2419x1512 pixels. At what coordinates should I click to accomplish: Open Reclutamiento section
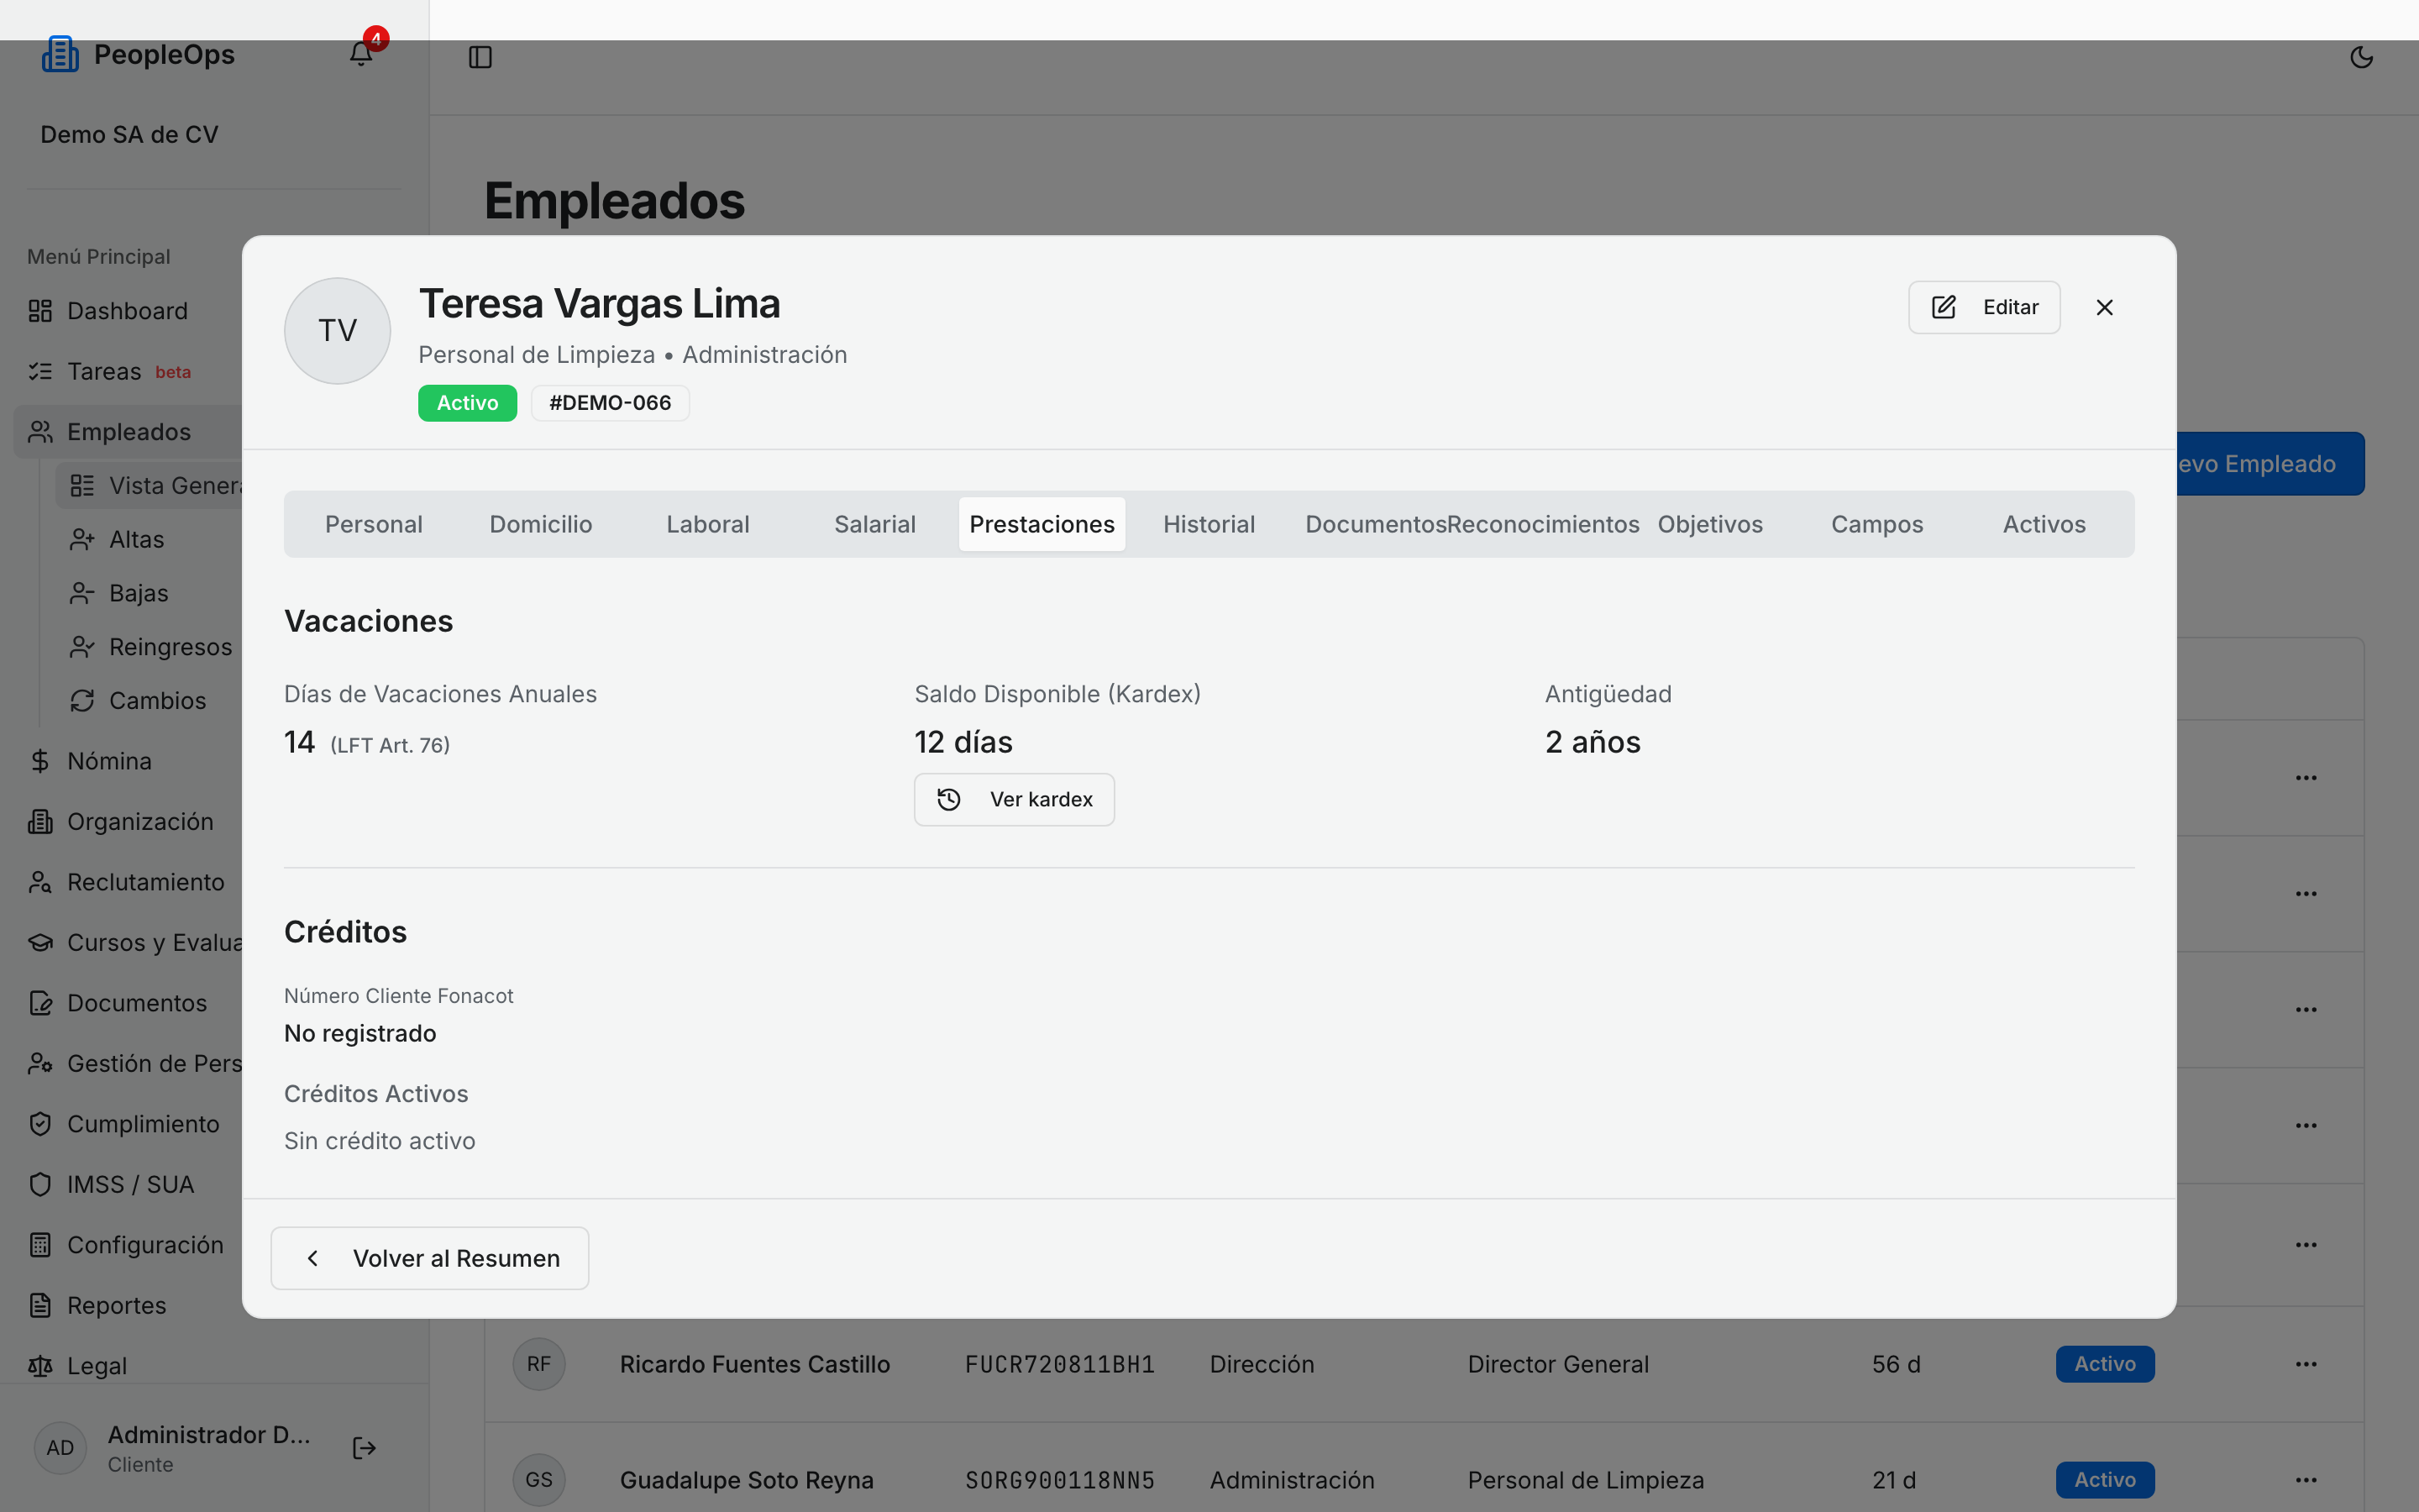coord(127,882)
